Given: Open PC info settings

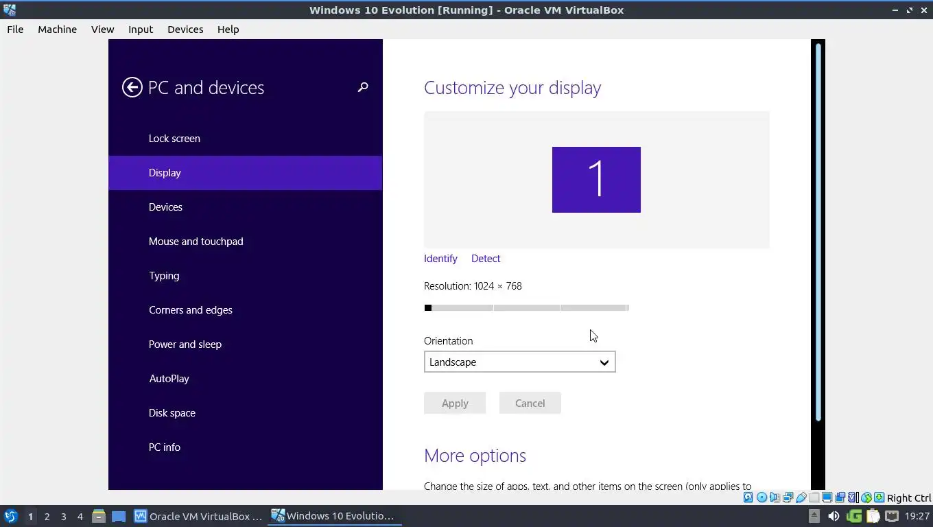Looking at the screenshot, I should [245, 447].
